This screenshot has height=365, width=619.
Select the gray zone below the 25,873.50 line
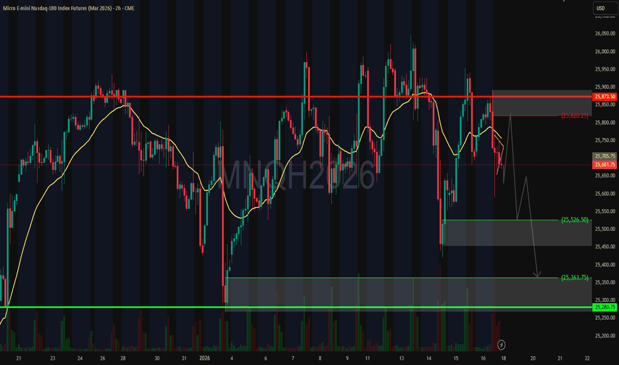tap(540, 103)
